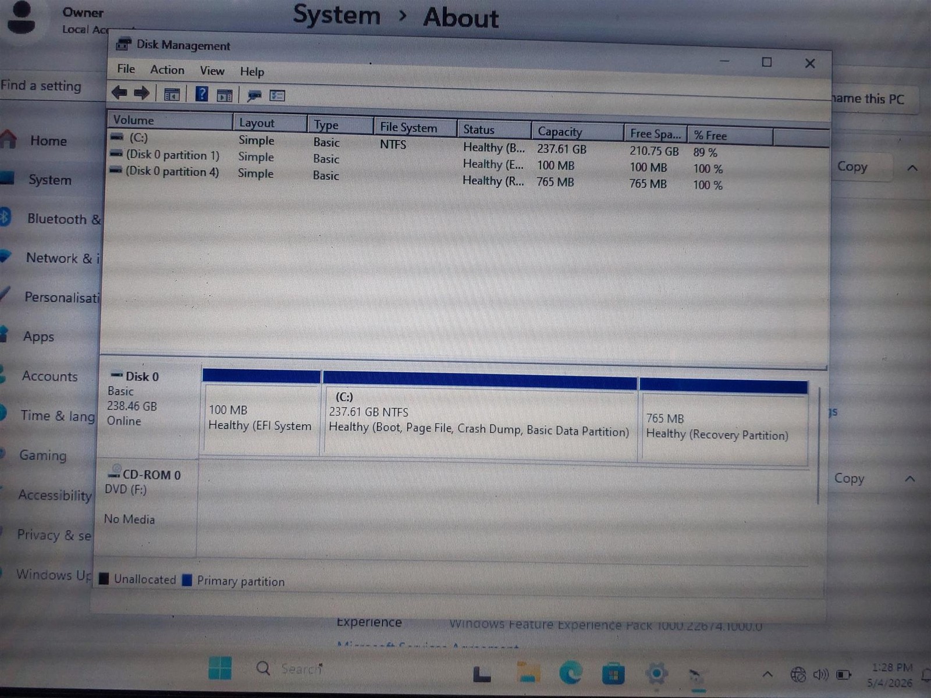Screen dimensions: 931x698
Task: Click the Forward arrow in Disk Management toolbar
Action: (141, 92)
